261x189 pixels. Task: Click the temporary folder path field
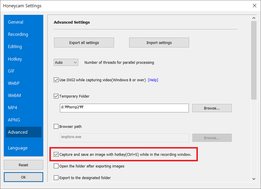point(124,108)
